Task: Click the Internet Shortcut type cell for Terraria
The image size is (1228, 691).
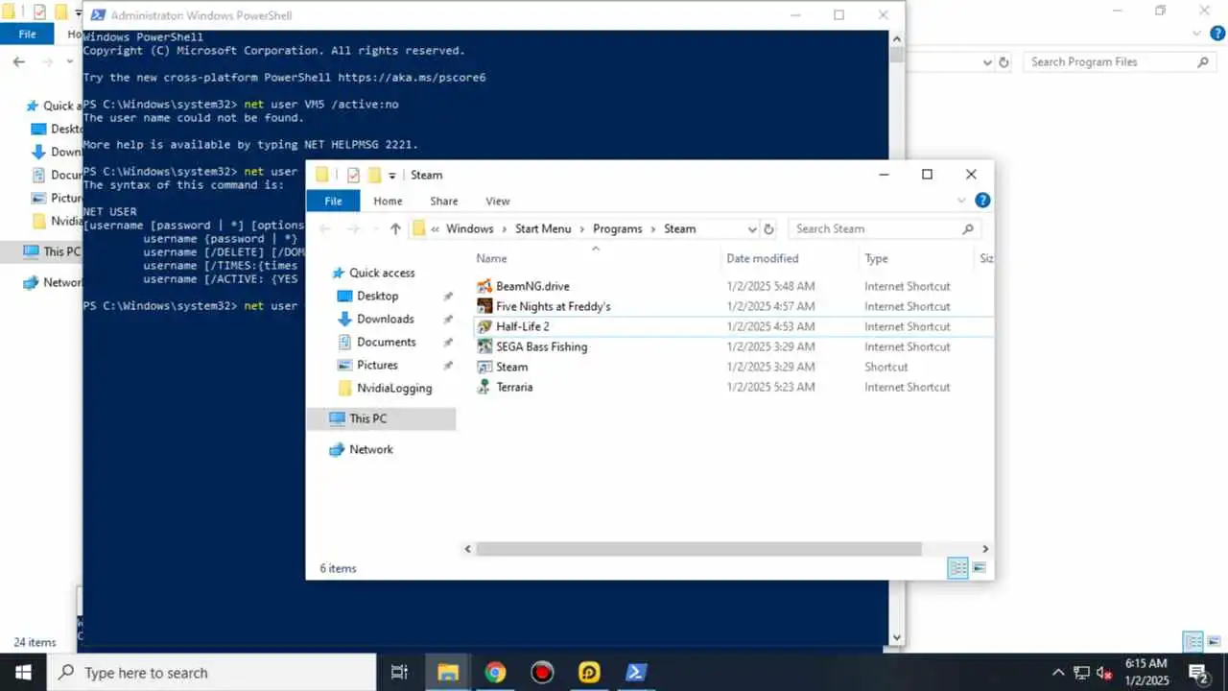Action: click(x=907, y=387)
